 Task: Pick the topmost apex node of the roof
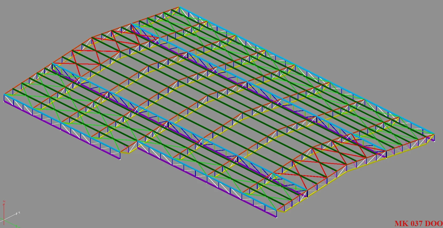coord(179,7)
